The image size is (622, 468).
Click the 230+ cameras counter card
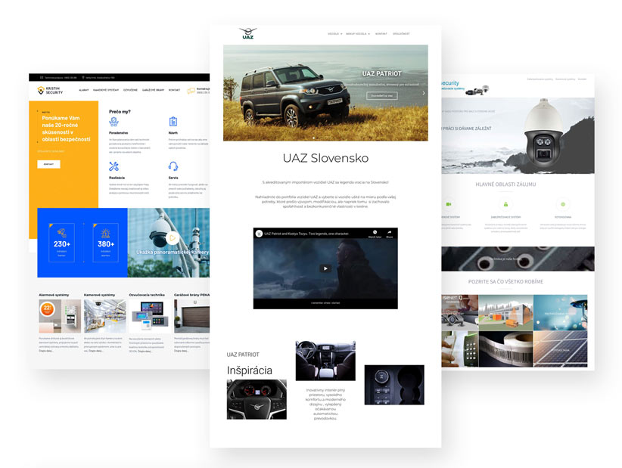click(61, 243)
